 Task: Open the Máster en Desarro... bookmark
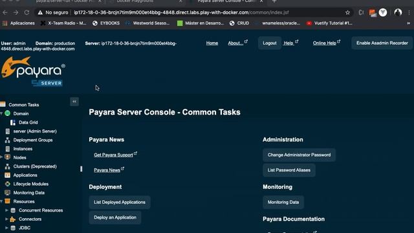pos(201,23)
